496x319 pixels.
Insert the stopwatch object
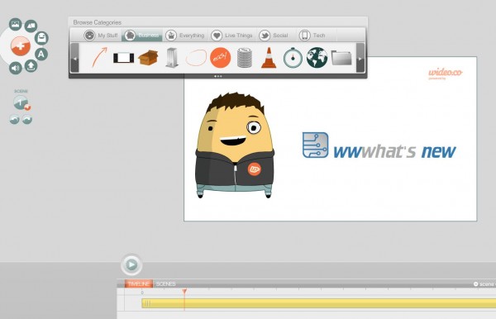293,58
